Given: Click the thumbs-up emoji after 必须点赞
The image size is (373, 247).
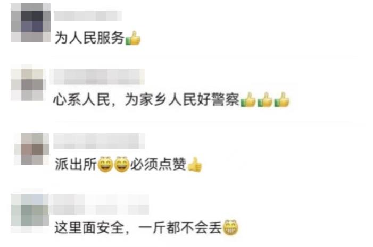Looking at the screenshot, I should tap(195, 164).
